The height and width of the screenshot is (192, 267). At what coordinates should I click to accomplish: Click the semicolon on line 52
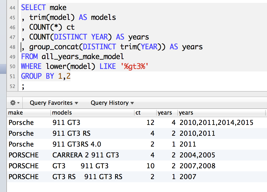23,86
